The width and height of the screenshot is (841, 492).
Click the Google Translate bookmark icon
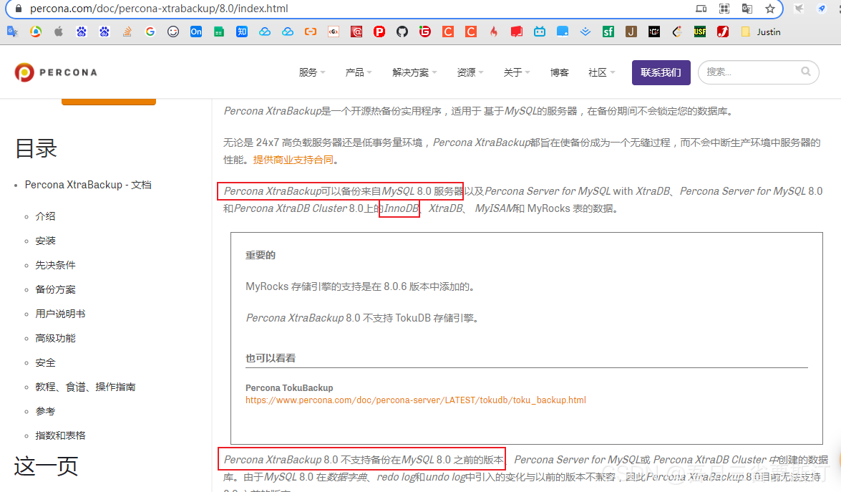(13, 32)
